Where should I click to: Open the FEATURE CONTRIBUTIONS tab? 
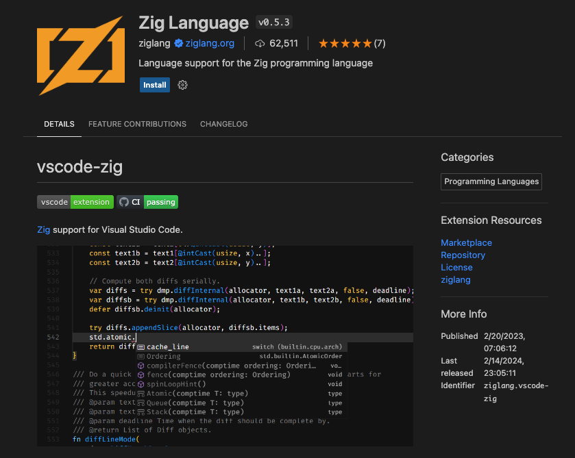[137, 124]
